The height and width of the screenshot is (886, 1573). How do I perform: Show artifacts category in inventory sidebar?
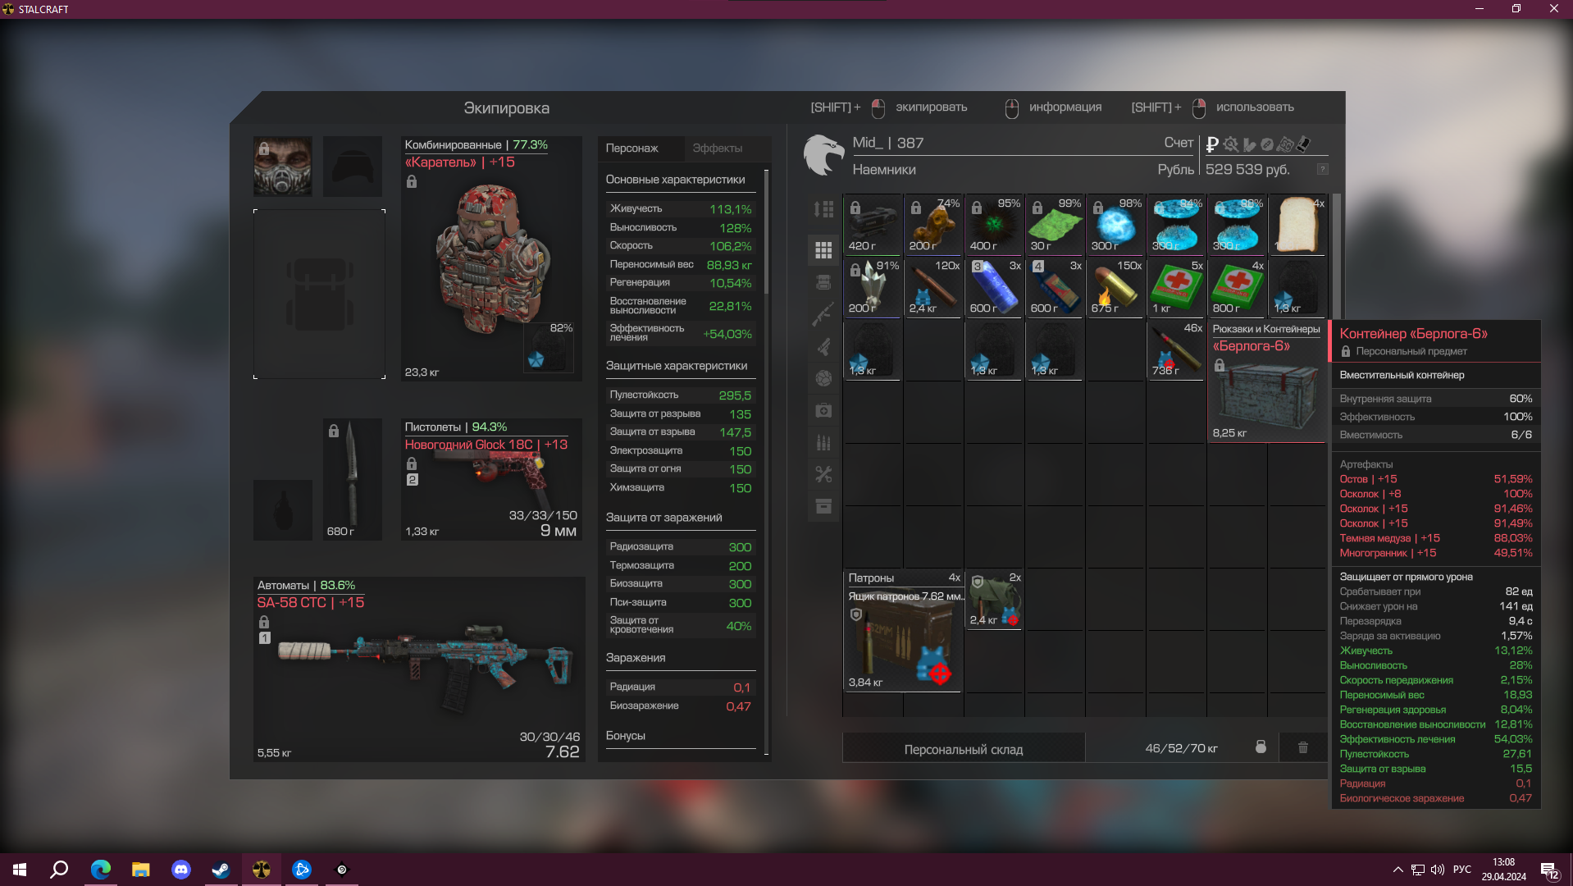pyautogui.click(x=823, y=378)
